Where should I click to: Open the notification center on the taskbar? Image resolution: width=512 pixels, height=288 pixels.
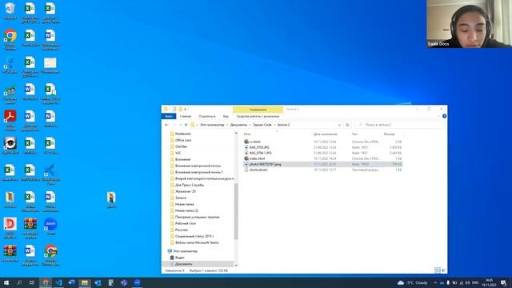click(x=503, y=282)
